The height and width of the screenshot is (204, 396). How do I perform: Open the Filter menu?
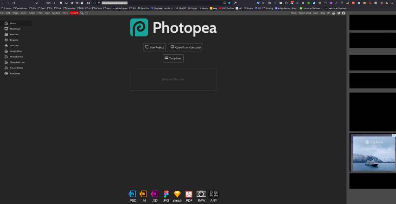point(40,13)
